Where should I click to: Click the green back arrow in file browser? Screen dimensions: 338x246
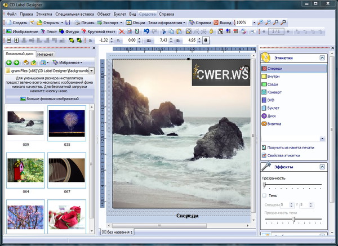pyautogui.click(x=8, y=62)
